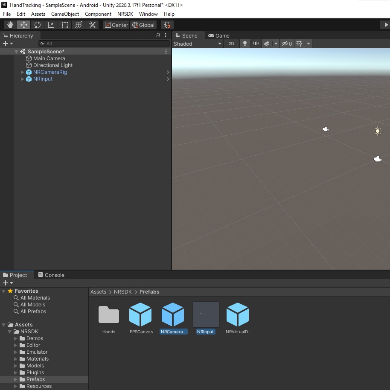Toggle scene audio
The height and width of the screenshot is (390, 390).
tap(256, 44)
